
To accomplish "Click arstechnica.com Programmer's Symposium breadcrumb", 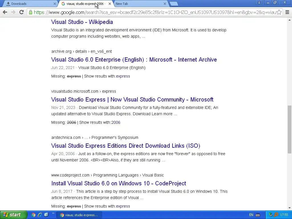I will [x=95, y=137].
